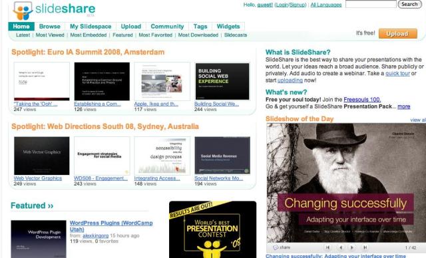Open 'WDS08 - Engagement...' title link
This screenshot has height=258, width=426.
click(x=101, y=178)
